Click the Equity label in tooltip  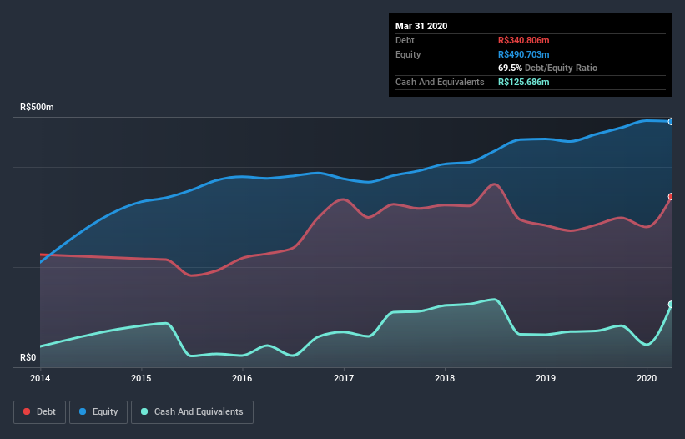tap(408, 54)
